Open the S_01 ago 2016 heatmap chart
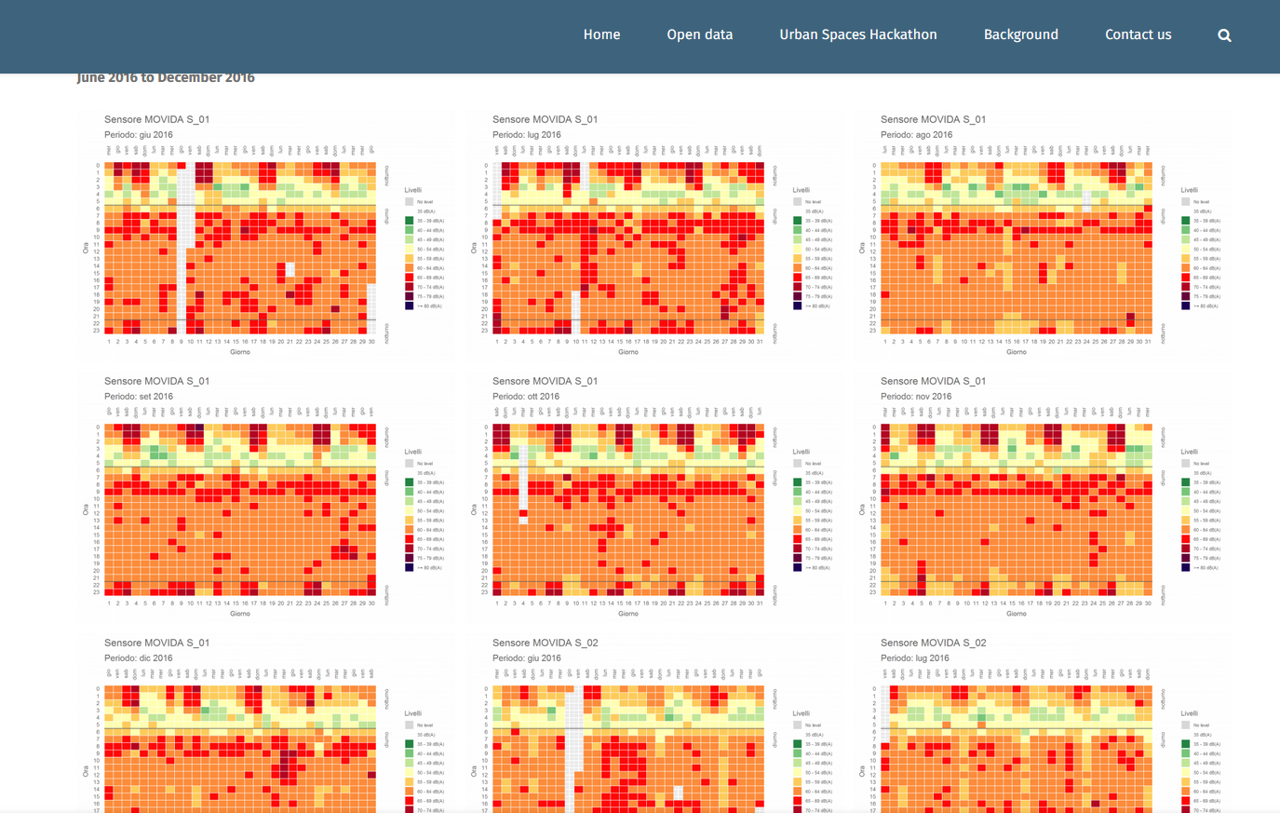Screen dimensions: 1280x813 (1017, 248)
